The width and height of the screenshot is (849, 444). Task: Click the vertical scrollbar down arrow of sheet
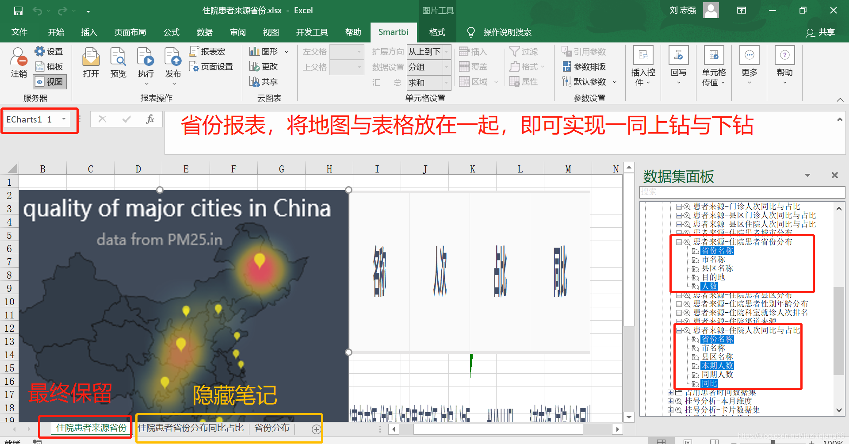tap(629, 417)
